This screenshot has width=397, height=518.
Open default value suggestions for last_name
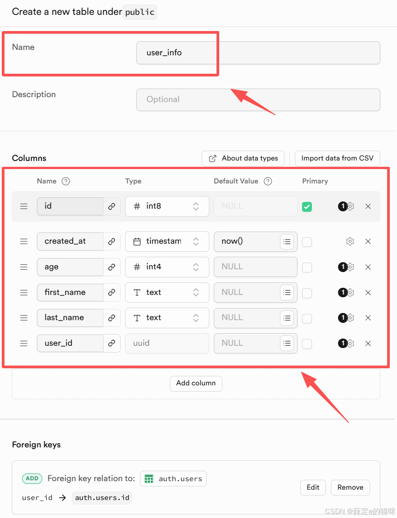287,318
